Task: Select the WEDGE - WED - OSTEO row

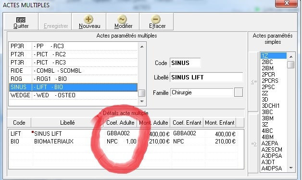Action: (x=73, y=95)
